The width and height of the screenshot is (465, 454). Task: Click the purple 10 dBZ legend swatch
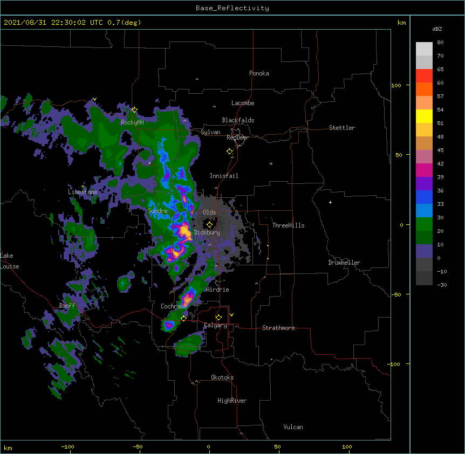(x=424, y=251)
